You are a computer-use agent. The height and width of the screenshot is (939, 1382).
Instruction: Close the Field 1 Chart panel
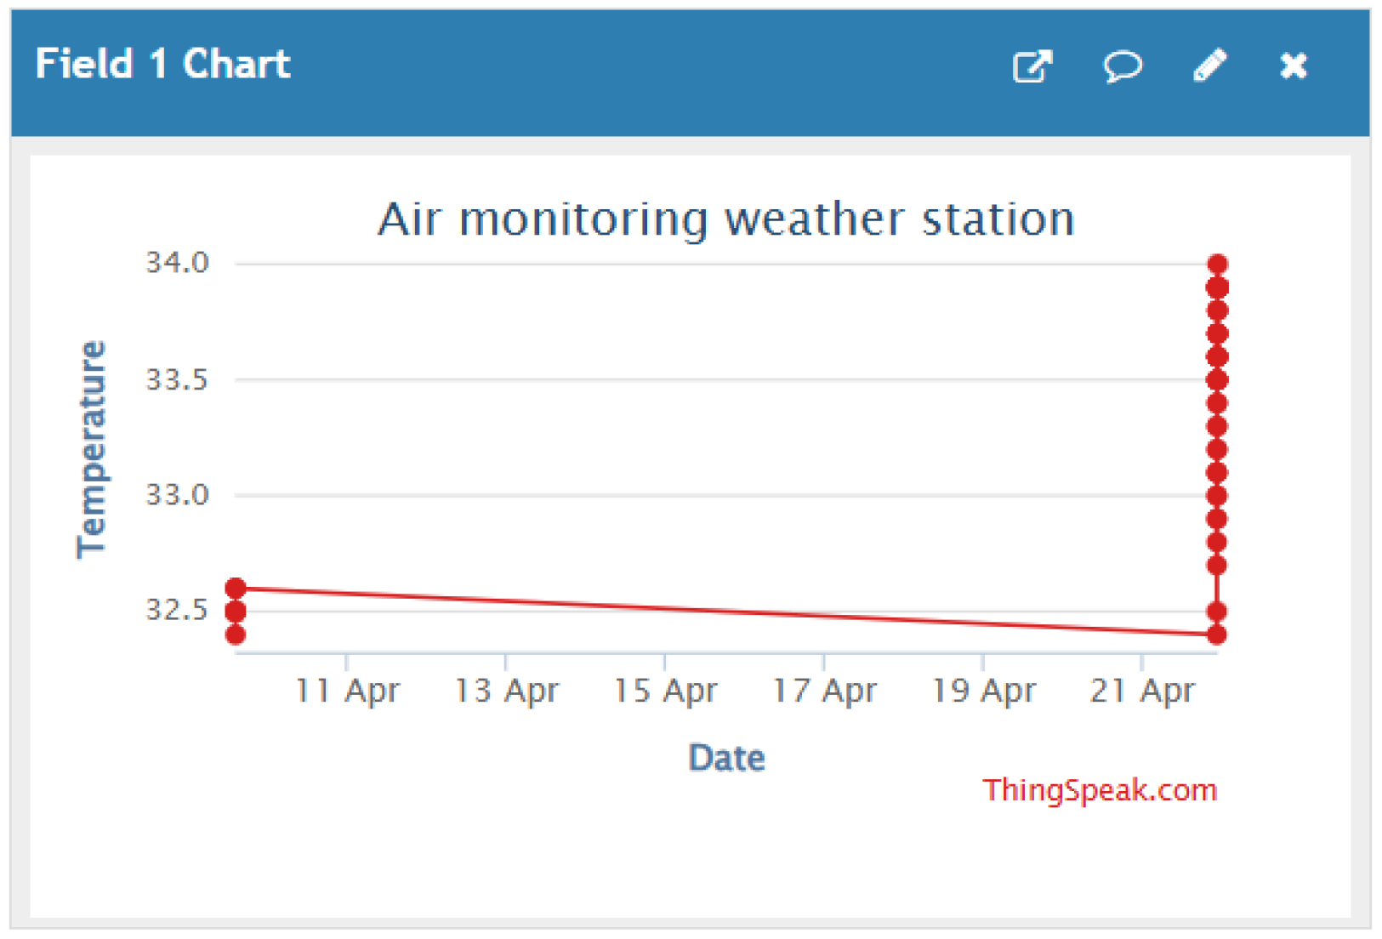coord(1294,65)
